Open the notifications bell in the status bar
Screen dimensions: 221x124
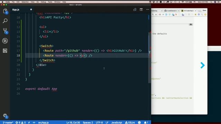[146, 123]
